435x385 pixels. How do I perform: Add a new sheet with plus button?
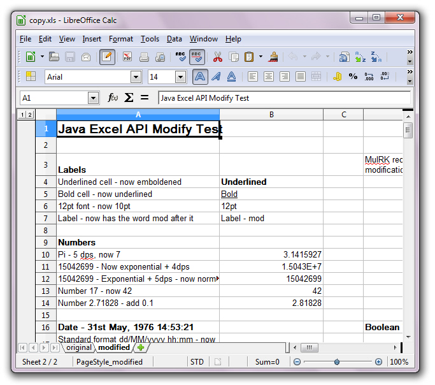coord(141,347)
